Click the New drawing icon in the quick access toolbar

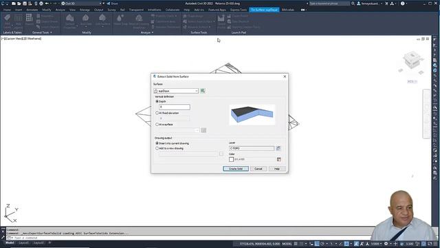click(x=14, y=3)
